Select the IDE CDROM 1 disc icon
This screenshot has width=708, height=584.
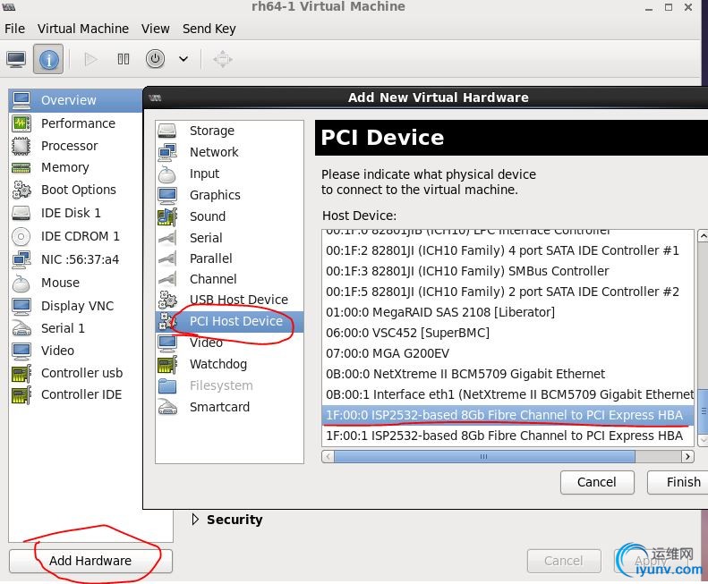[x=21, y=236]
